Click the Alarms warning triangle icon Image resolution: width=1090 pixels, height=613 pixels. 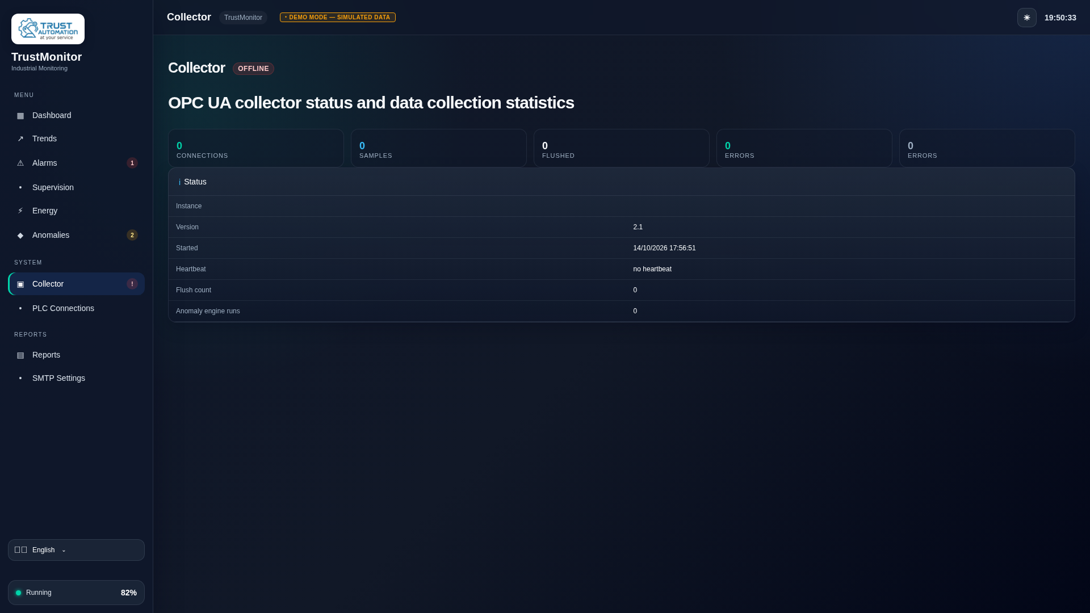coord(20,163)
